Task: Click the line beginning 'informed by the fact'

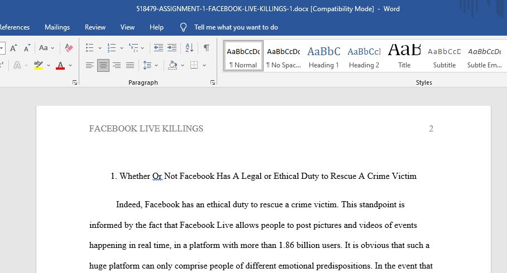Action: point(253,225)
